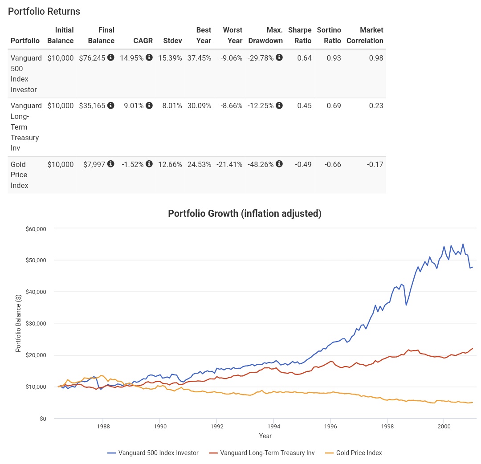Click info icon next to -12.25% drawdown
Viewport: 481px width, 464px height.
click(279, 106)
